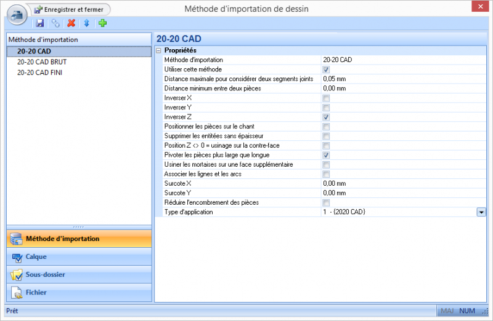Enable the Inverser X checkbox
493x321 pixels.
click(x=326, y=98)
